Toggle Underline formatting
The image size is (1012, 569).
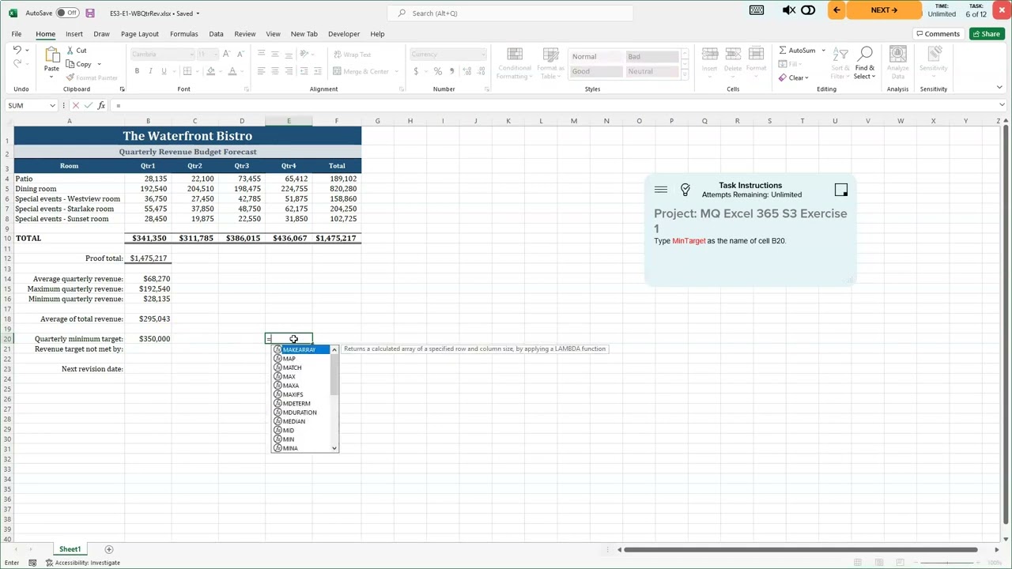(164, 71)
